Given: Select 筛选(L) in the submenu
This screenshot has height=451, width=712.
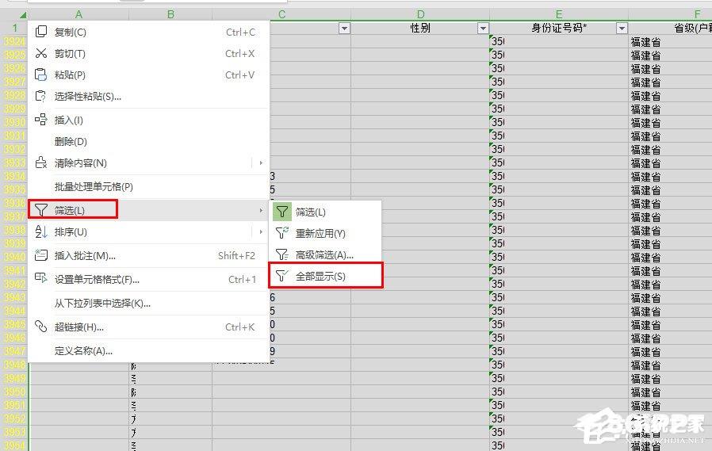Looking at the screenshot, I should tap(326, 212).
